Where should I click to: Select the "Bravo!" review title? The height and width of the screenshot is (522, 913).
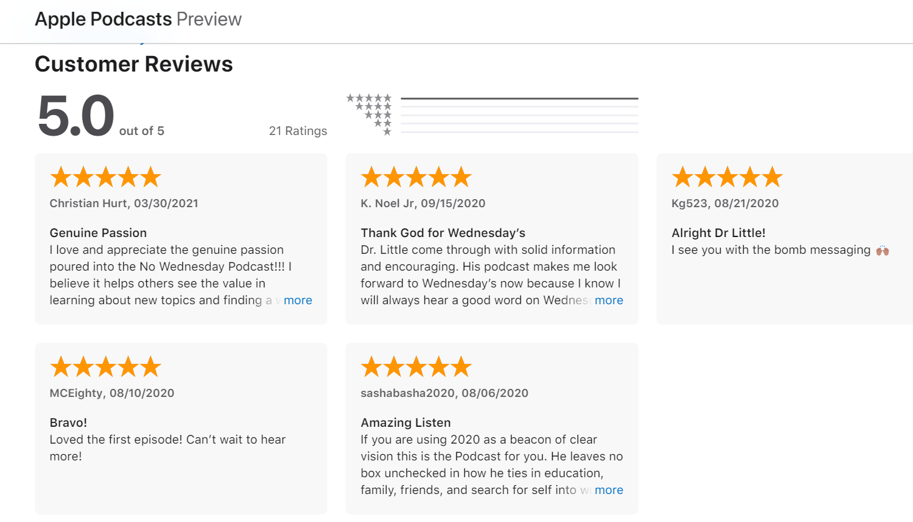(68, 422)
